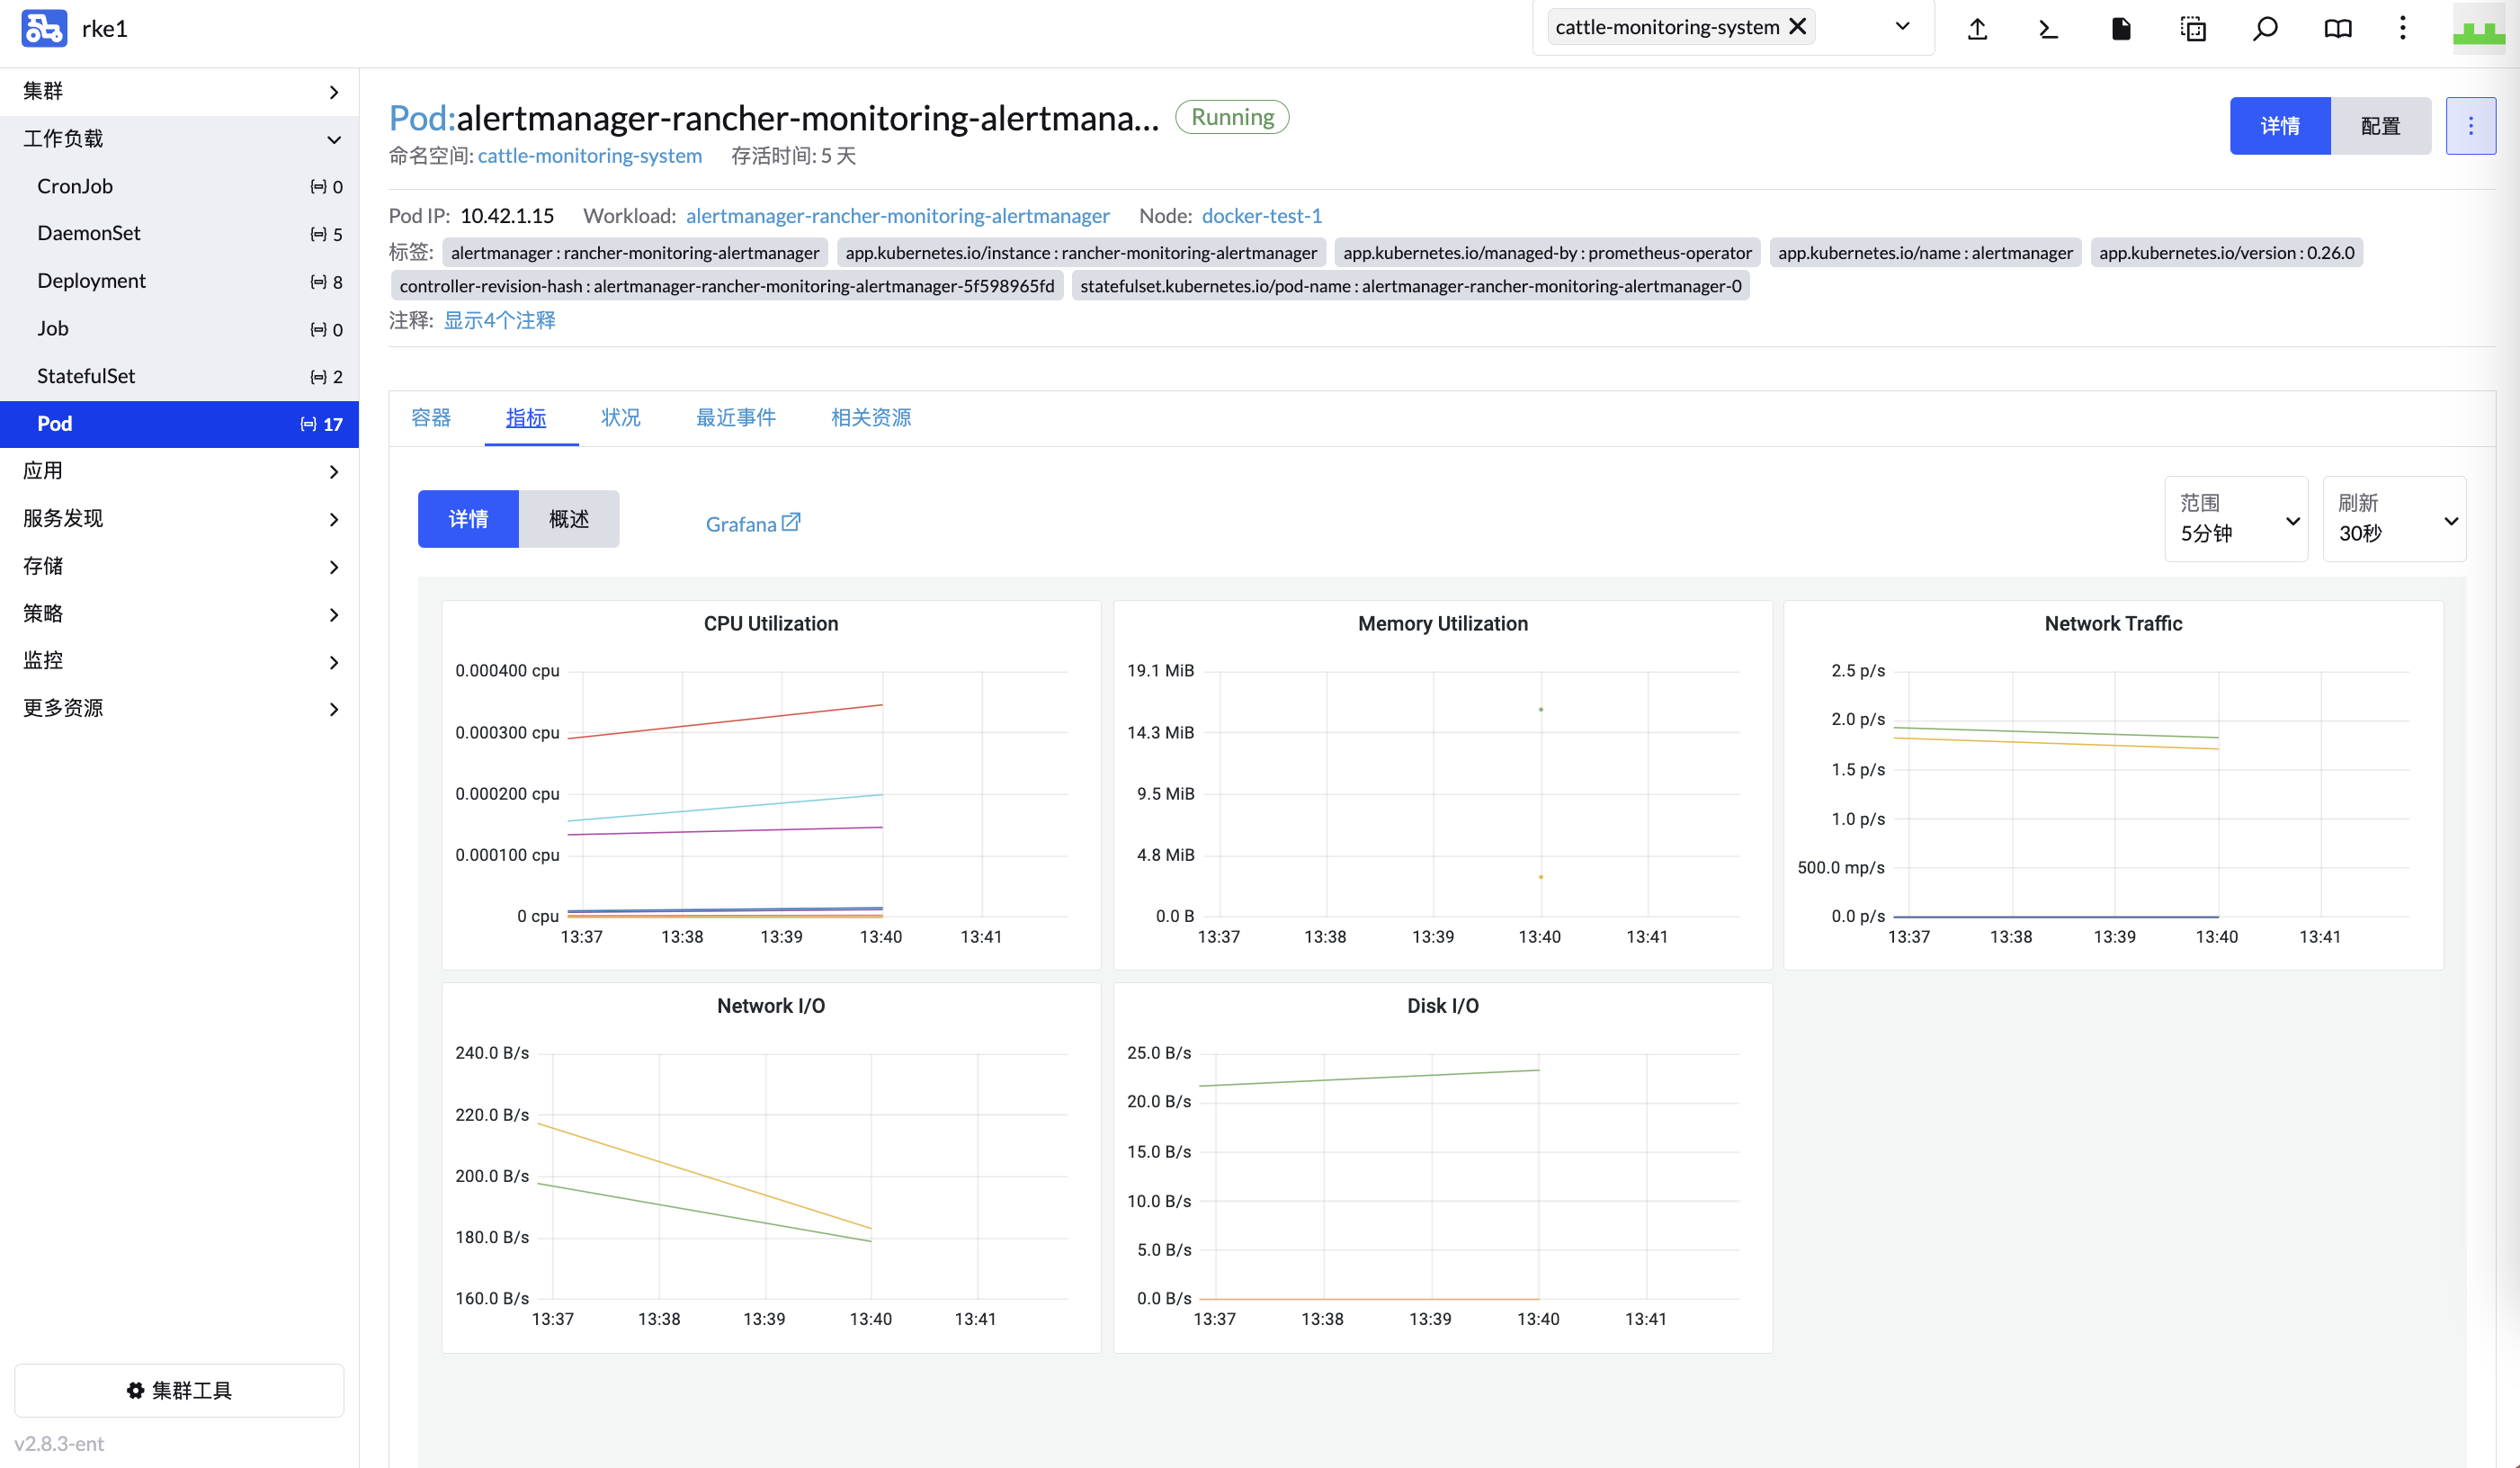Click the Rancher logo in top left
Image resolution: width=2520 pixels, height=1468 pixels.
pyautogui.click(x=43, y=28)
